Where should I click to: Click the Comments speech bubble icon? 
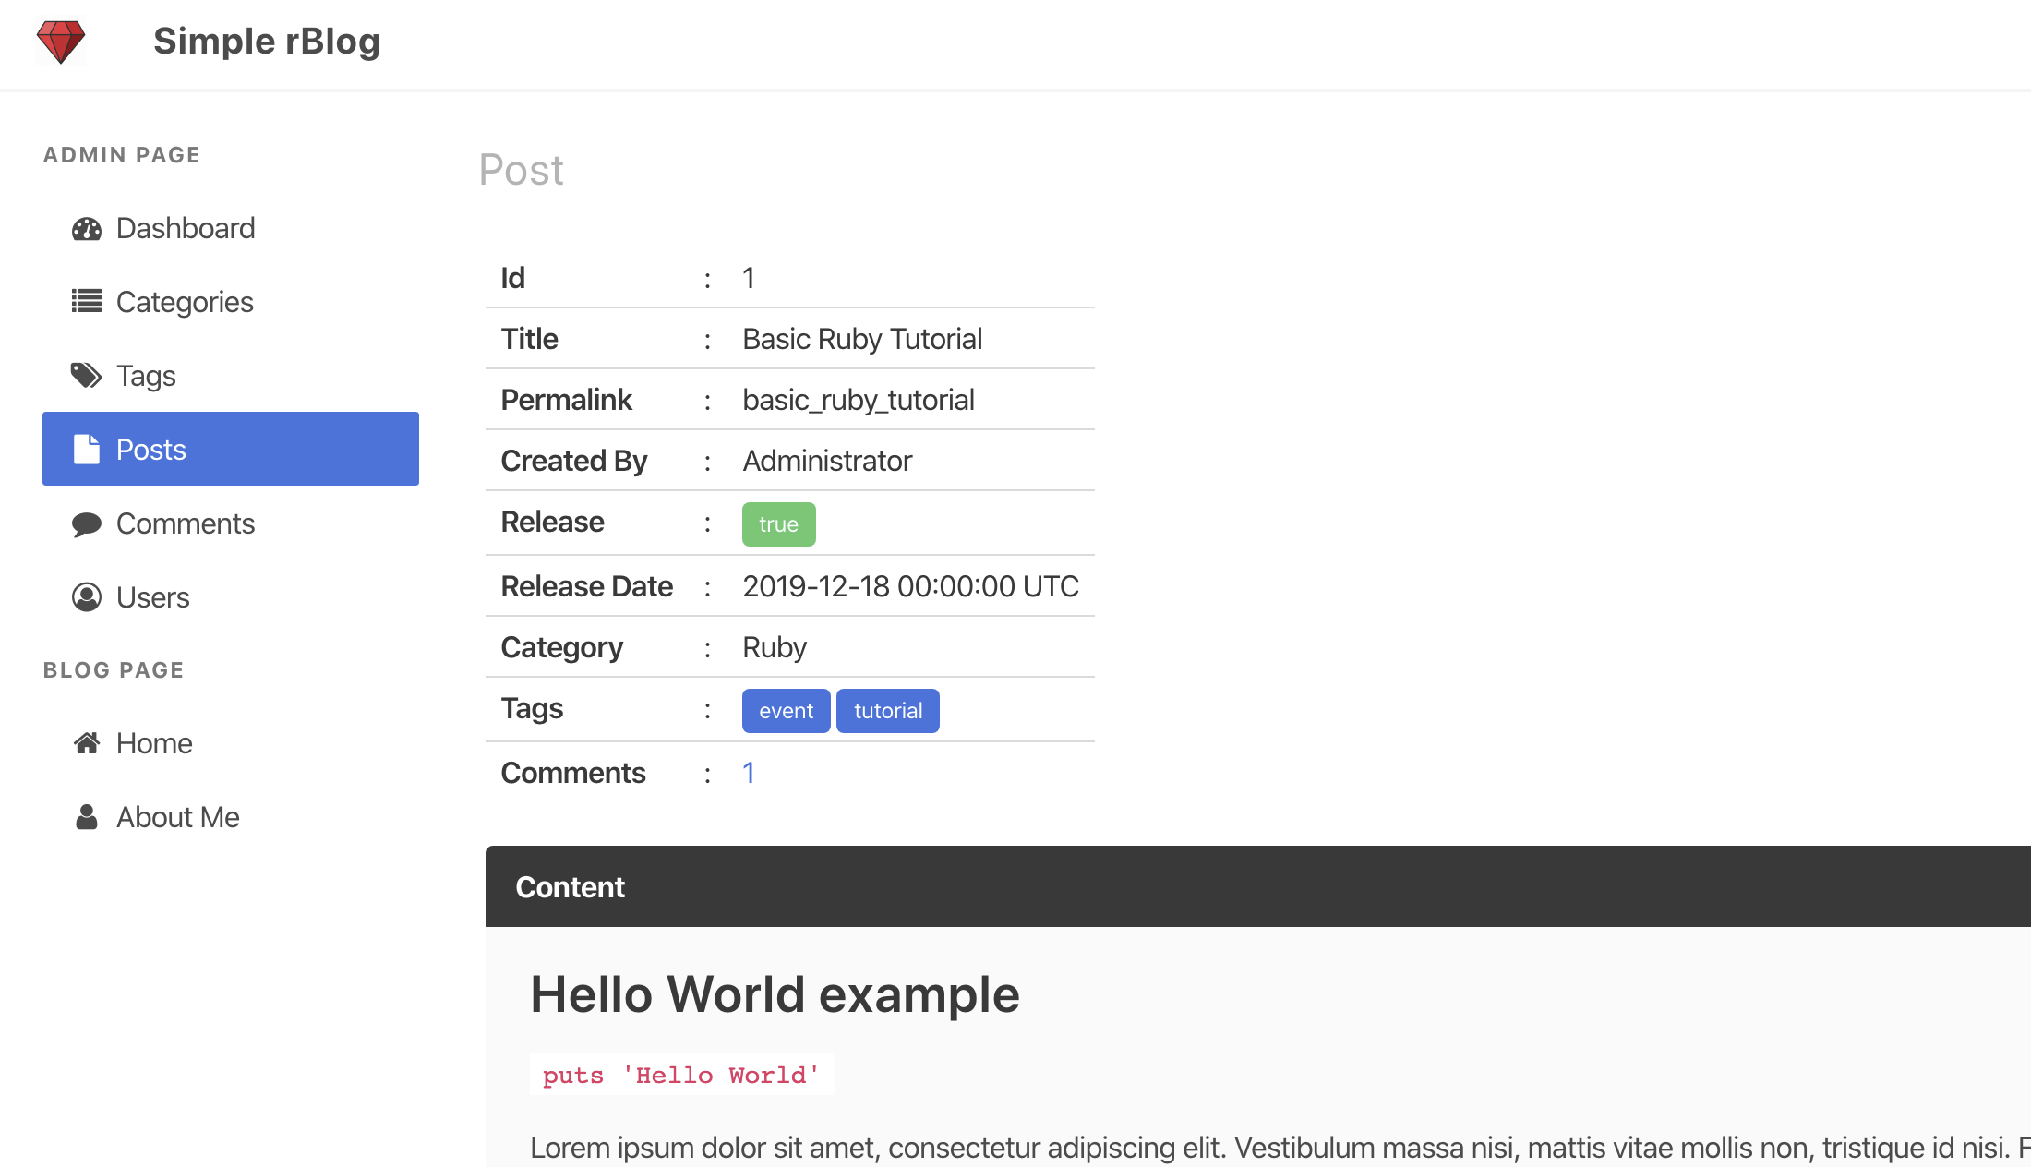[87, 523]
